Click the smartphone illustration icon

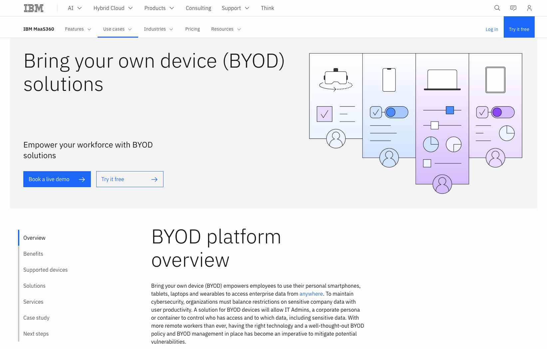coord(389,80)
